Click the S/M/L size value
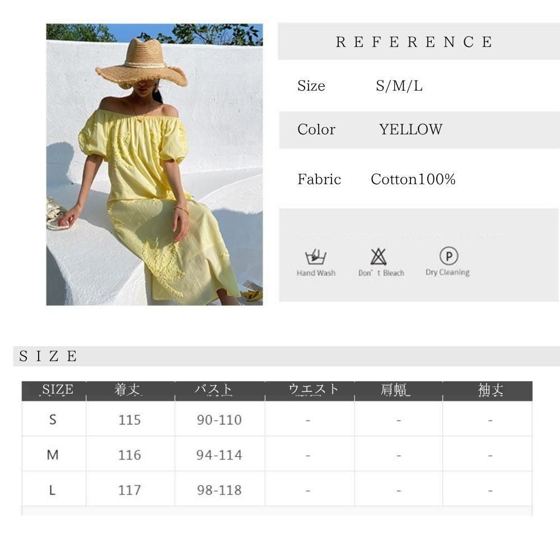The width and height of the screenshot is (560, 560). coord(399,86)
